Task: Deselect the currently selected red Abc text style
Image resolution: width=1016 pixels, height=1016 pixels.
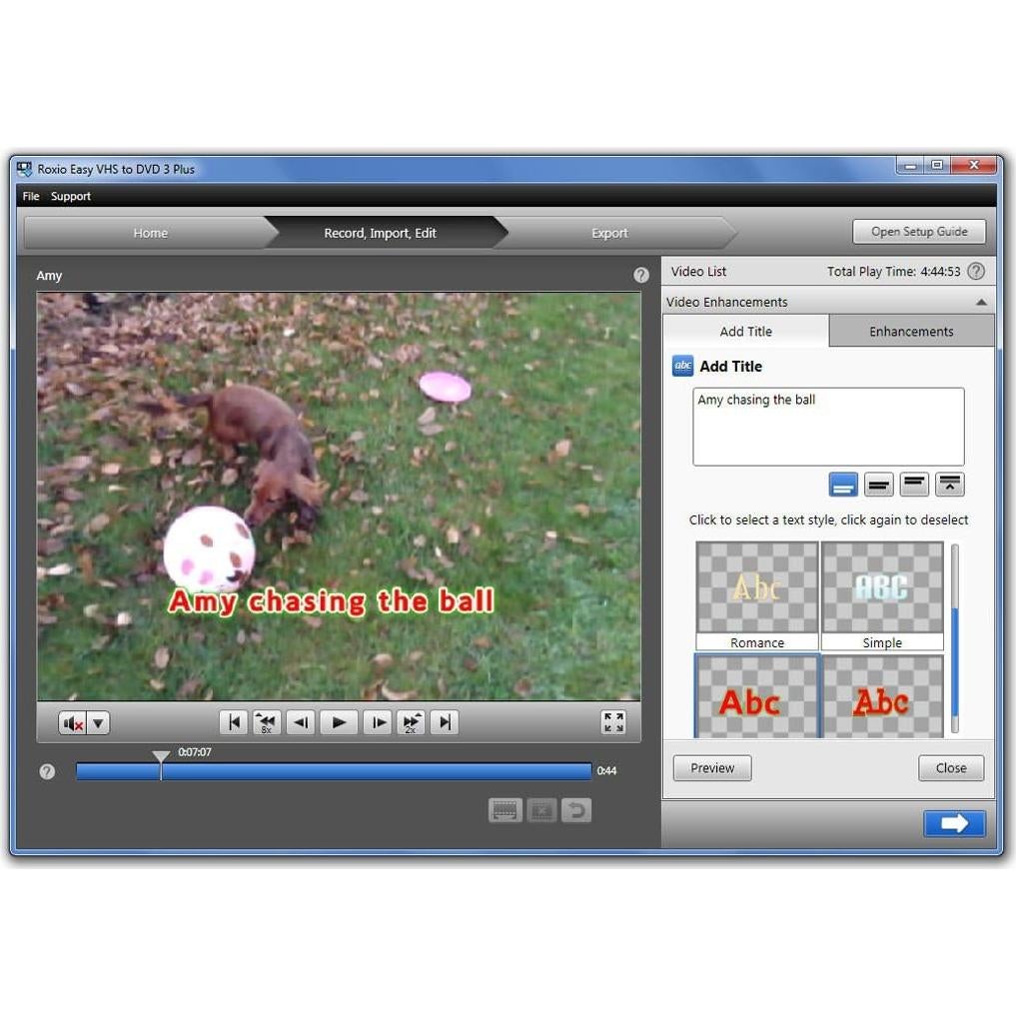Action: pos(756,699)
